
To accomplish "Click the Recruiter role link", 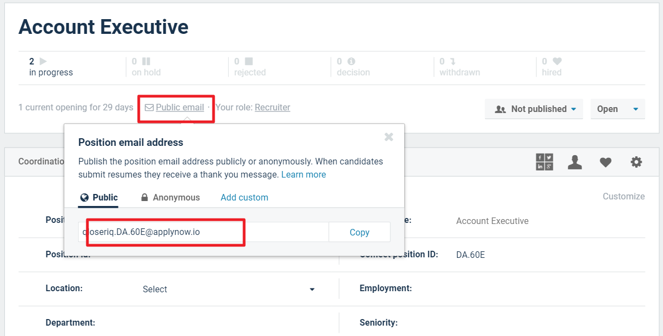I will (273, 108).
